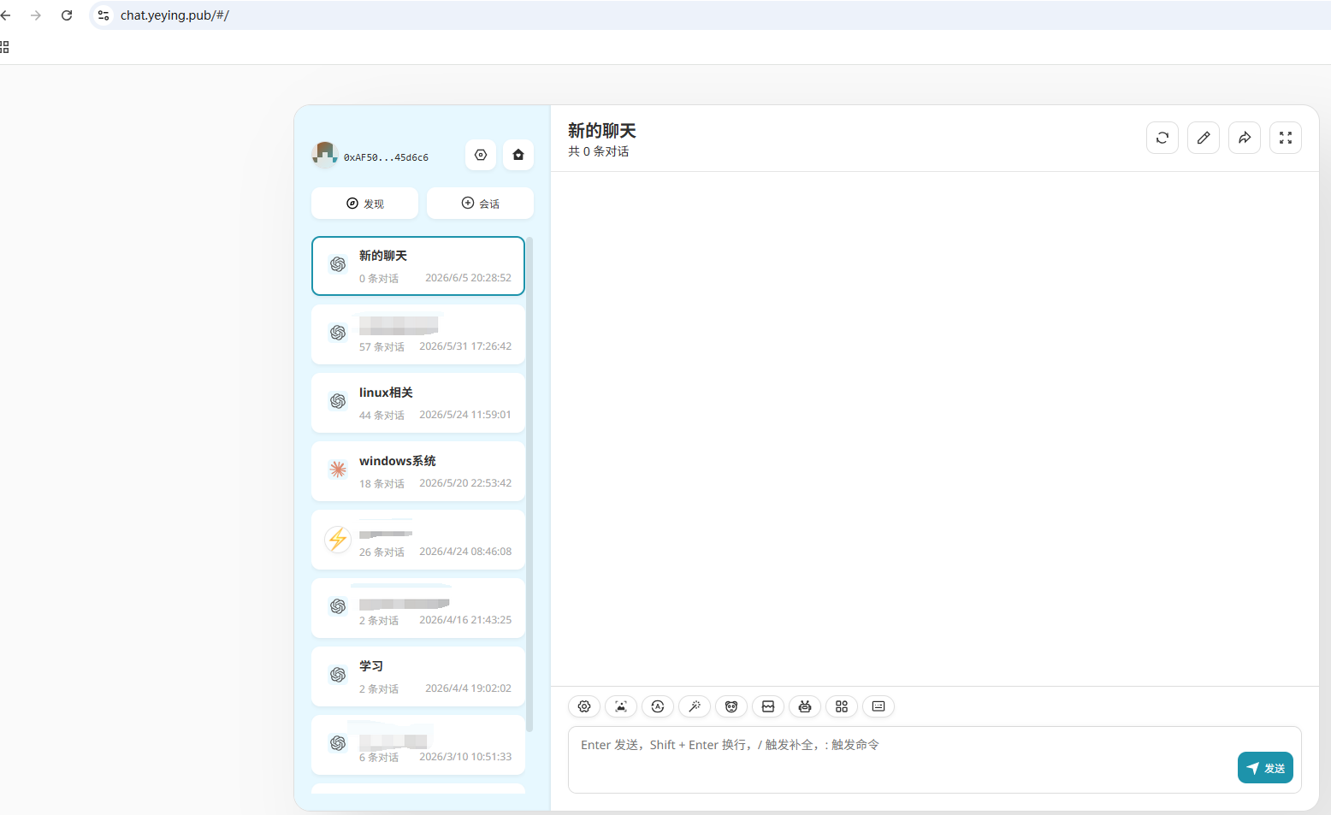Click wallet address 0xAF50...45d6c6

coord(386,157)
